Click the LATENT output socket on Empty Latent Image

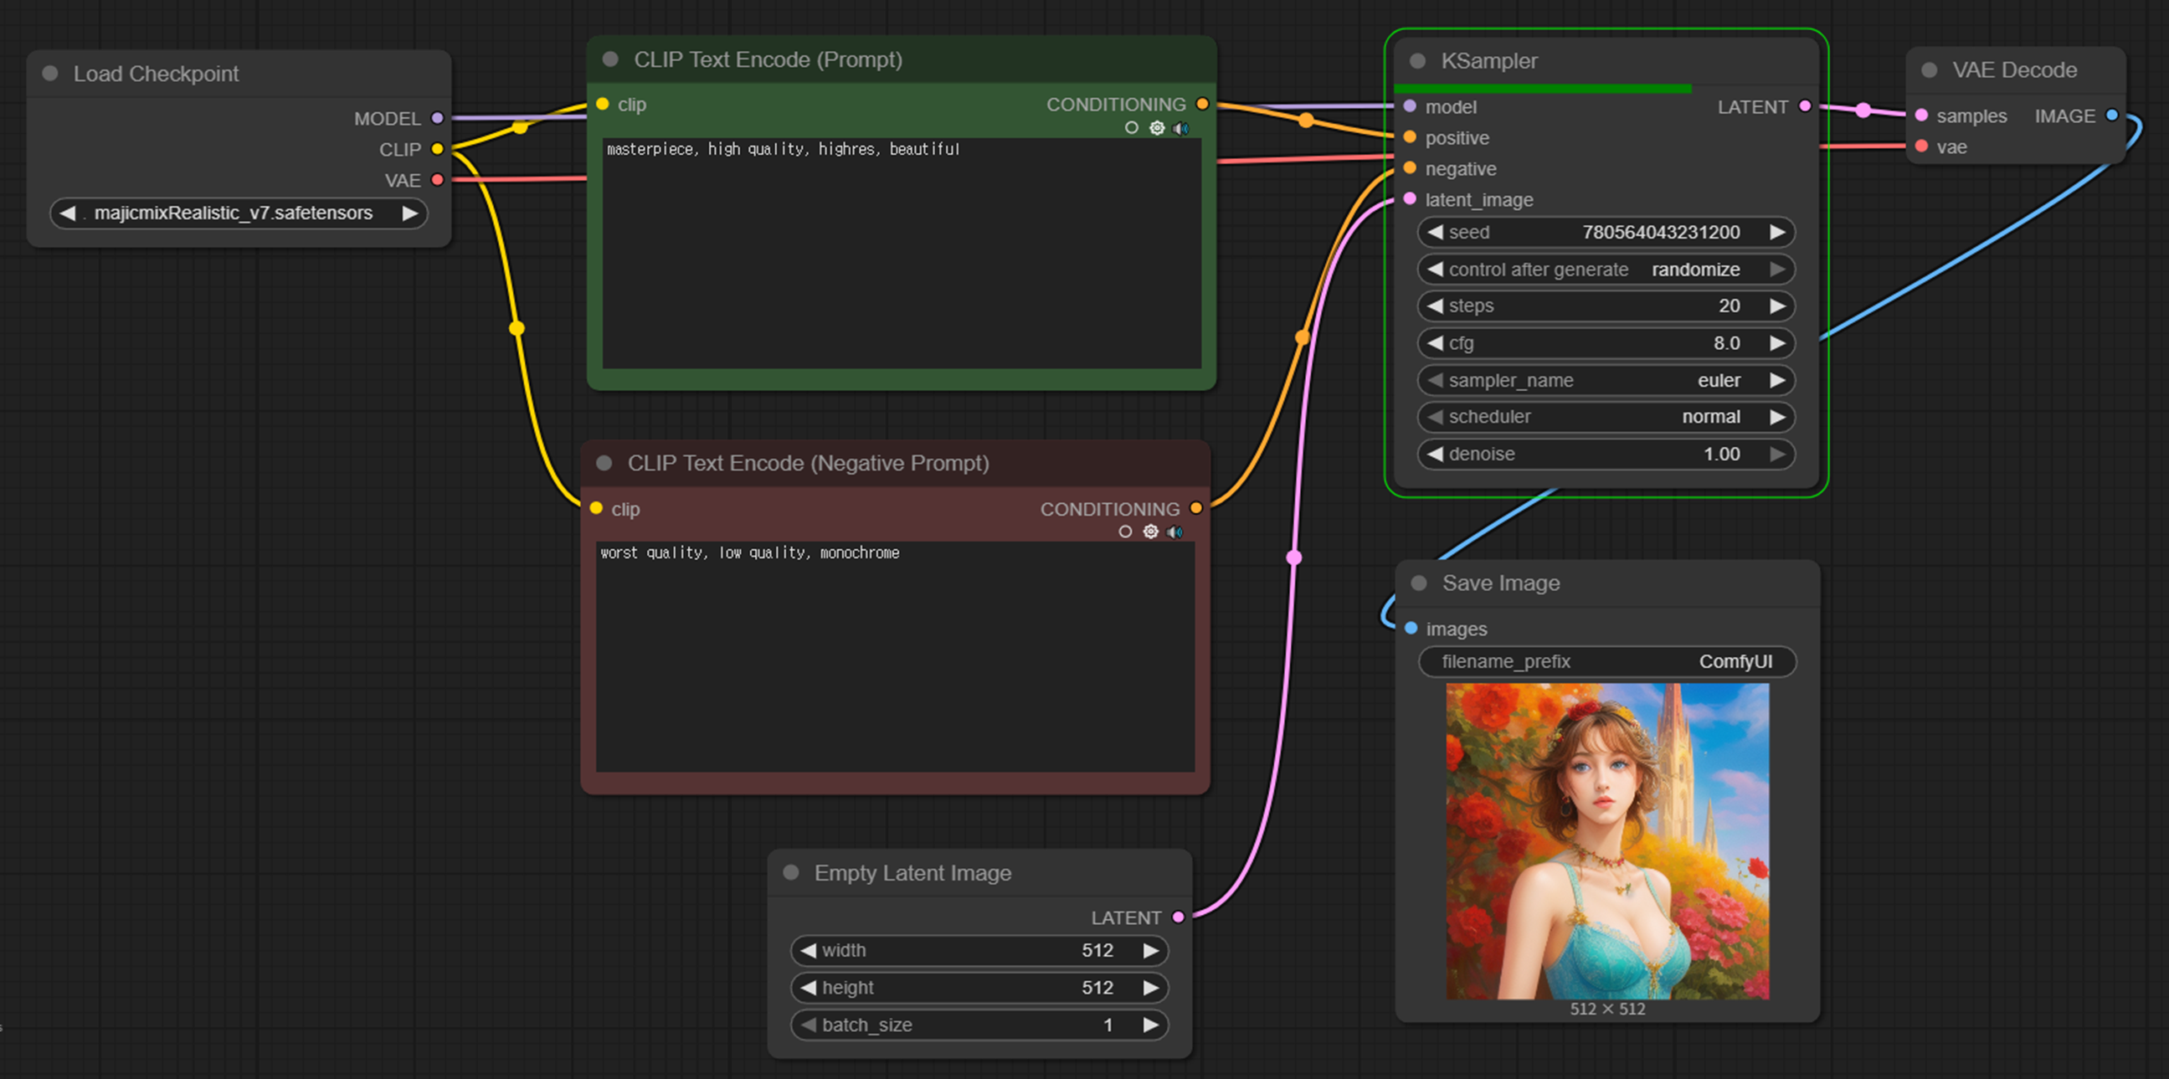(1179, 917)
